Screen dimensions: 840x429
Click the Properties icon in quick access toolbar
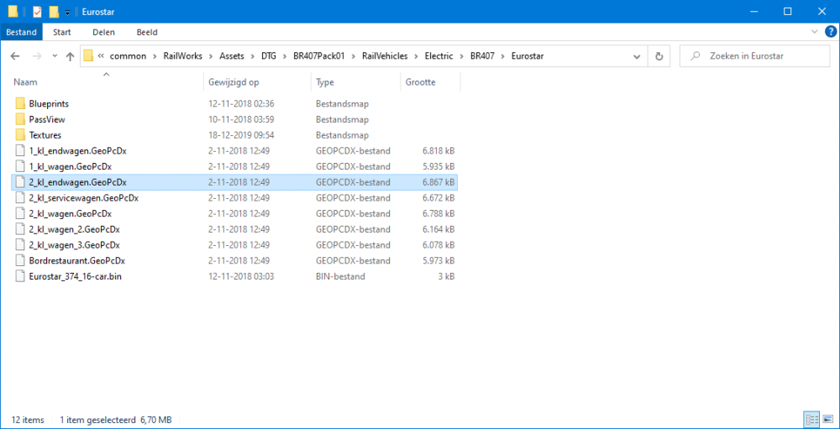click(37, 12)
